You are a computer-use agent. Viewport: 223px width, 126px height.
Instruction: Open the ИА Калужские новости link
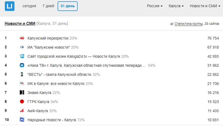(49, 47)
